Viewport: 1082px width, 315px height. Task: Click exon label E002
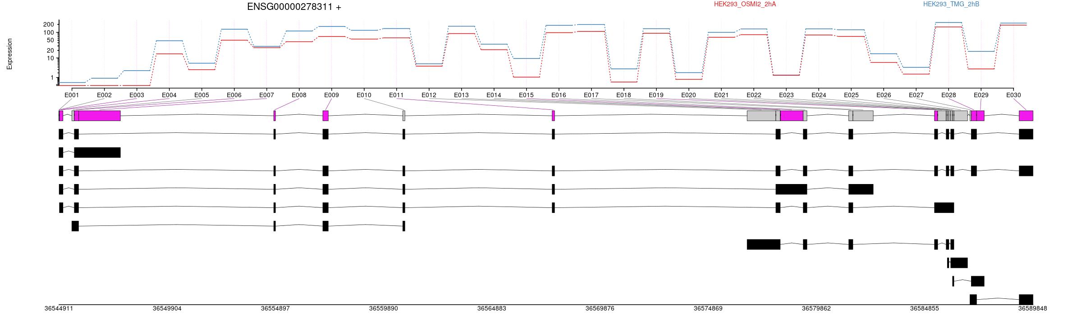pos(104,95)
